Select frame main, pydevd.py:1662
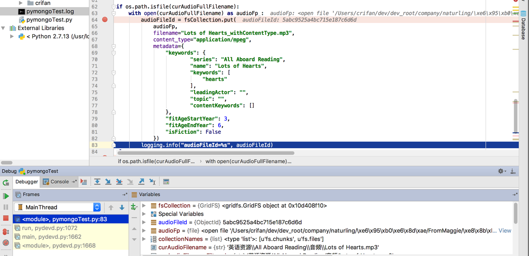The height and width of the screenshot is (256, 529). point(71,237)
